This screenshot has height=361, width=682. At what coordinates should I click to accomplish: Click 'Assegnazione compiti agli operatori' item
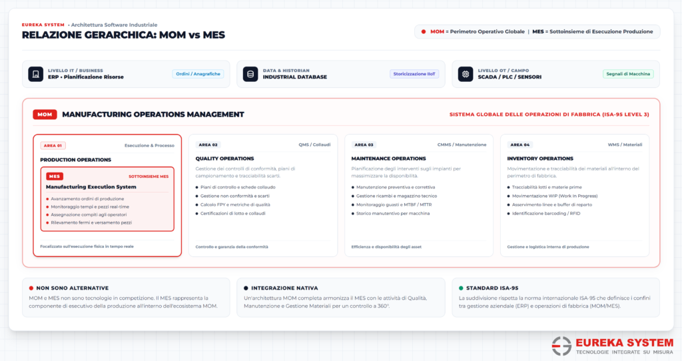point(89,214)
